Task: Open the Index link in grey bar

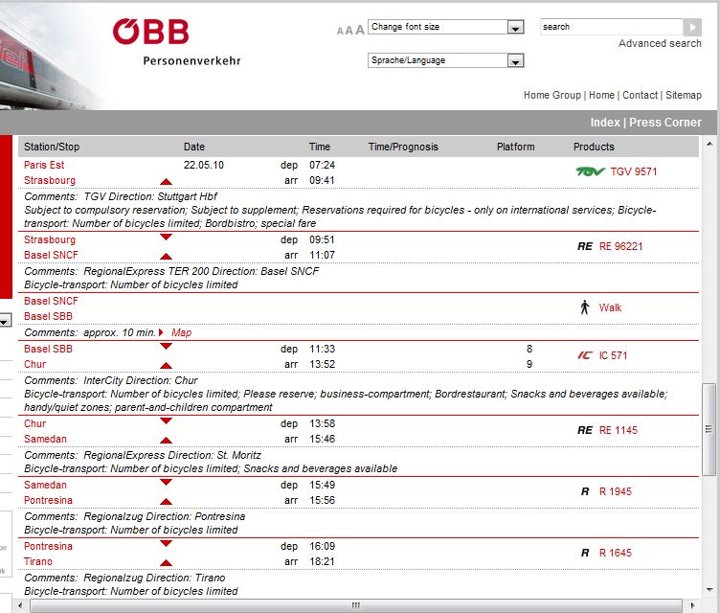Action: (x=605, y=123)
